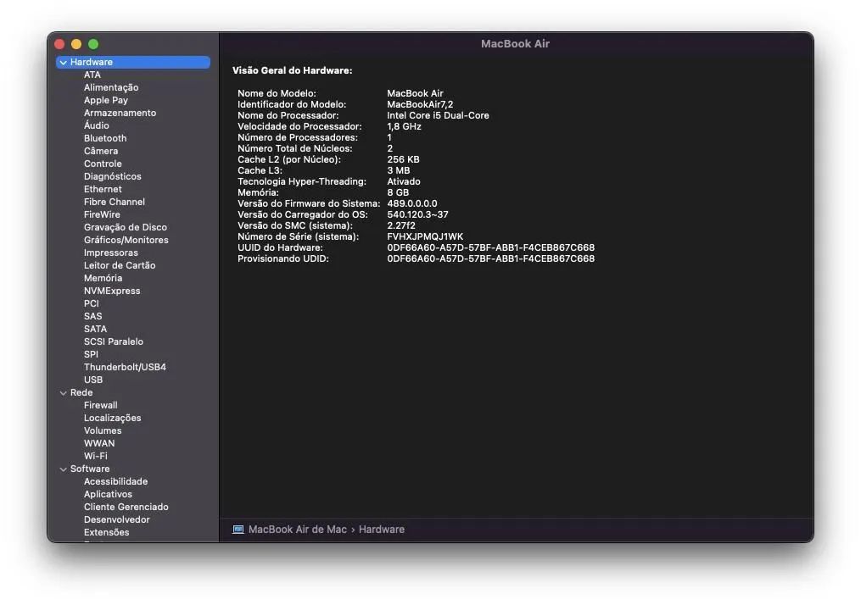861x605 pixels.
Task: Select Câmera in sidebar
Action: [x=100, y=151]
